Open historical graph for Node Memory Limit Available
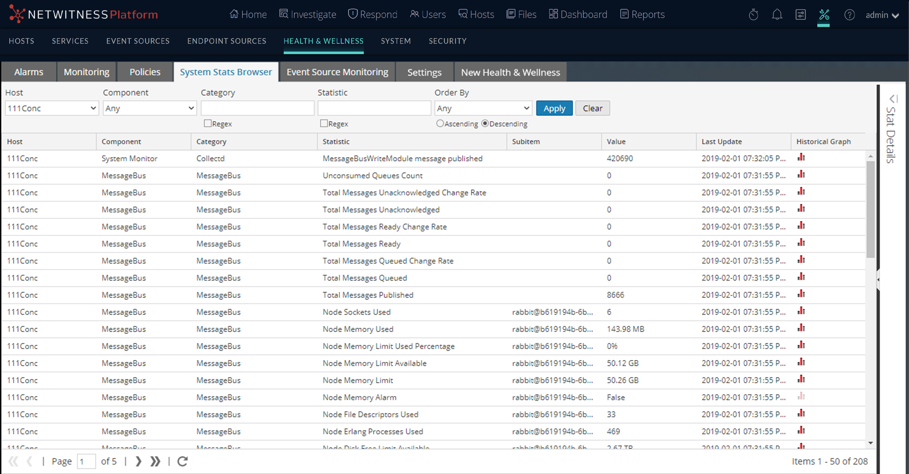Image resolution: width=909 pixels, height=474 pixels. (x=801, y=362)
